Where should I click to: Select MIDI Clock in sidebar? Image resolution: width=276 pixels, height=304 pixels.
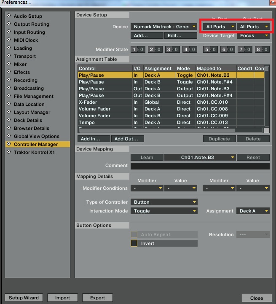tap(26, 40)
